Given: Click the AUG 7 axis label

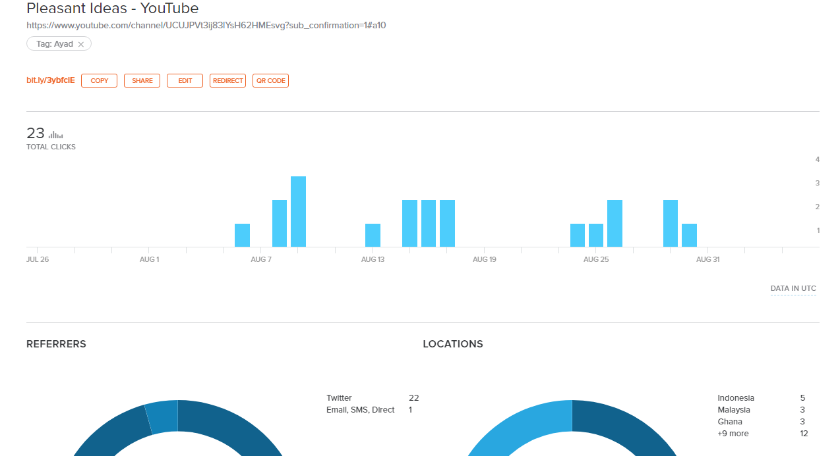Looking at the screenshot, I should click(x=261, y=259).
